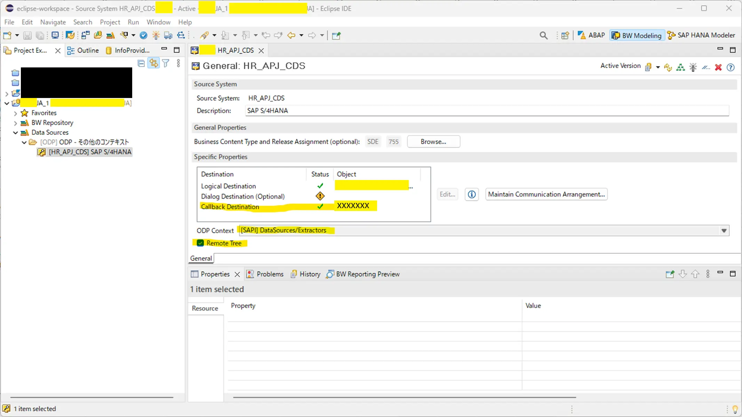Image resolution: width=742 pixels, height=417 pixels.
Task: Click the refresh icon in editor header
Action: (668, 67)
